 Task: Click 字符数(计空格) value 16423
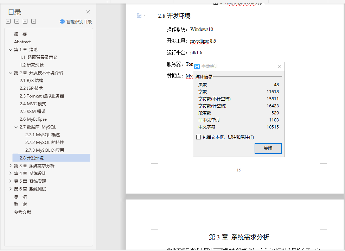tap(273, 106)
